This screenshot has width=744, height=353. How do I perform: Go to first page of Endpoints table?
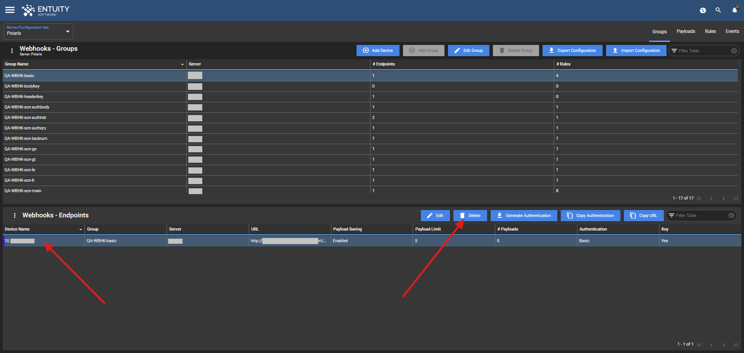point(699,344)
